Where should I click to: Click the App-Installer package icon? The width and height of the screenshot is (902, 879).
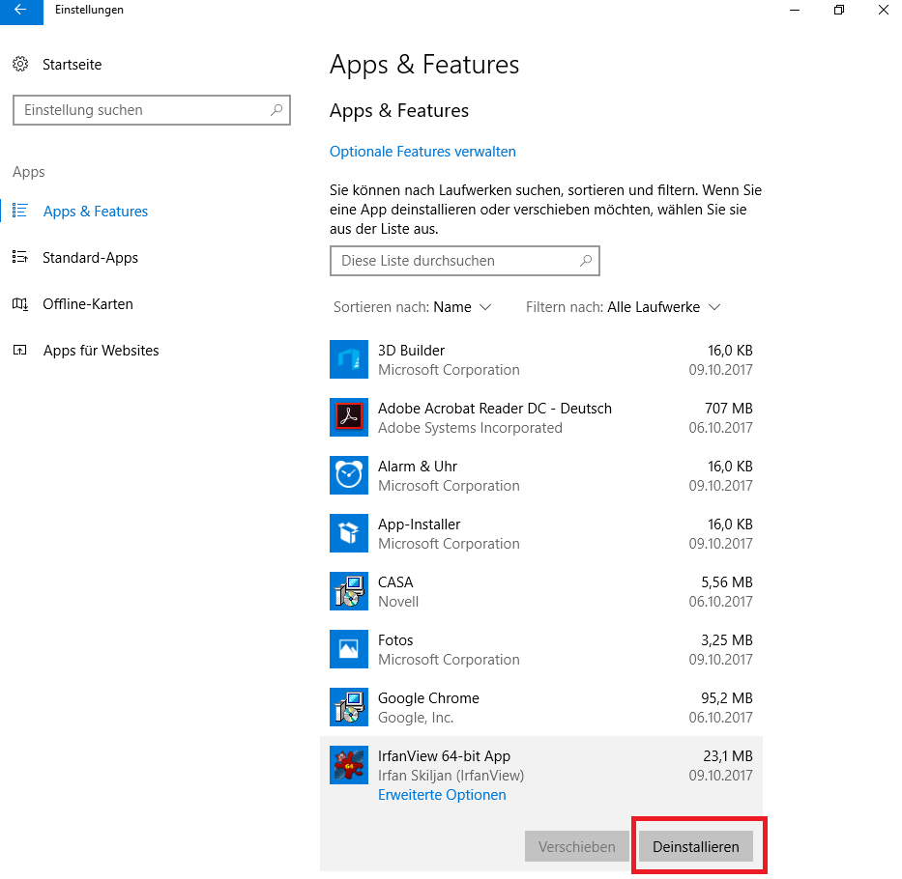349,533
